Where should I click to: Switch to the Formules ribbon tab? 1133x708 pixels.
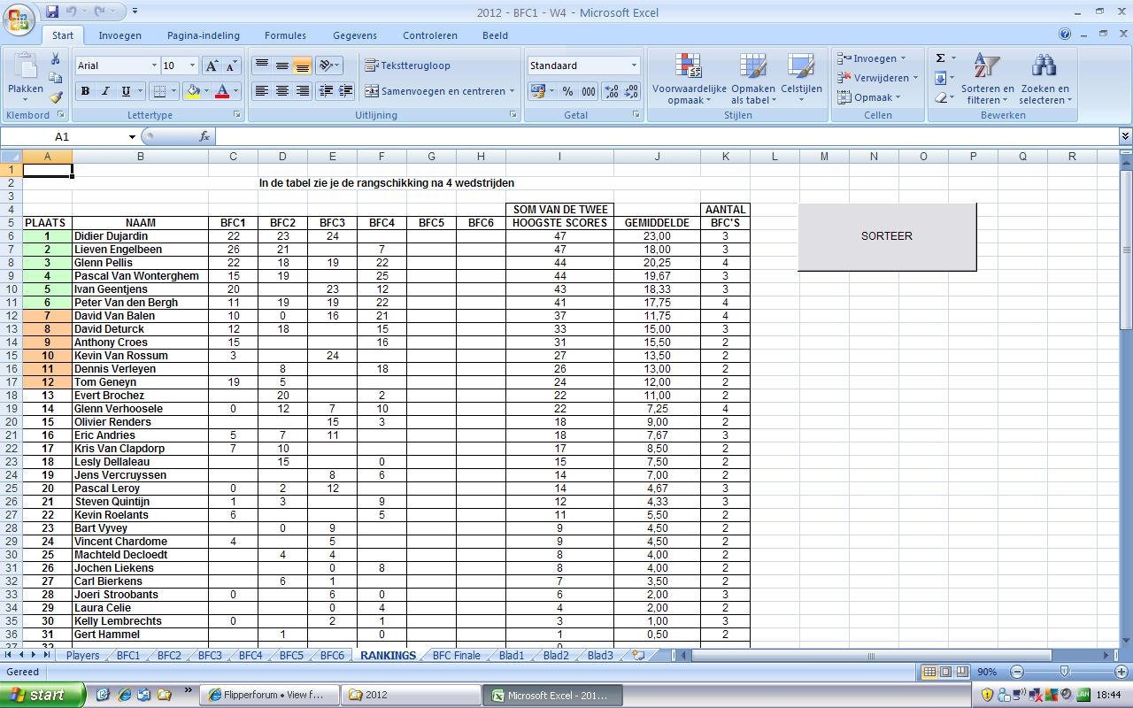285,35
